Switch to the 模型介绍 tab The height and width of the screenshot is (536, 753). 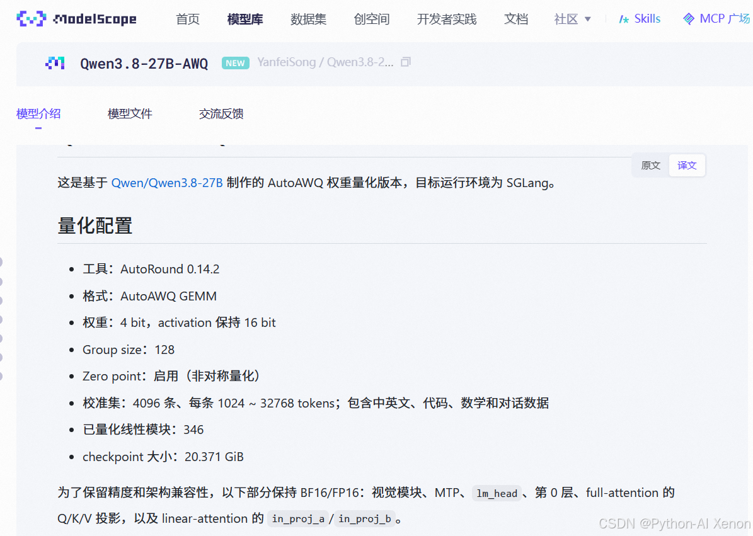(38, 114)
